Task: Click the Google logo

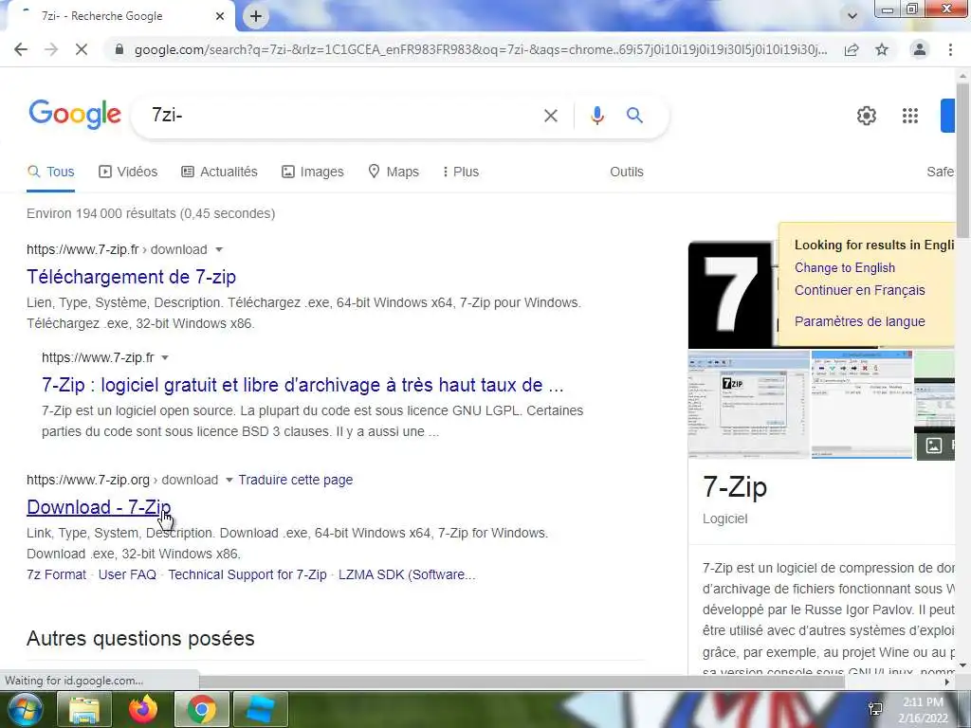Action: pos(75,115)
